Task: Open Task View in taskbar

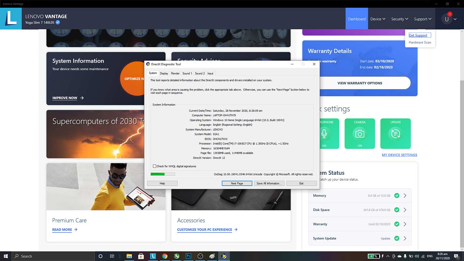Action: [112, 256]
